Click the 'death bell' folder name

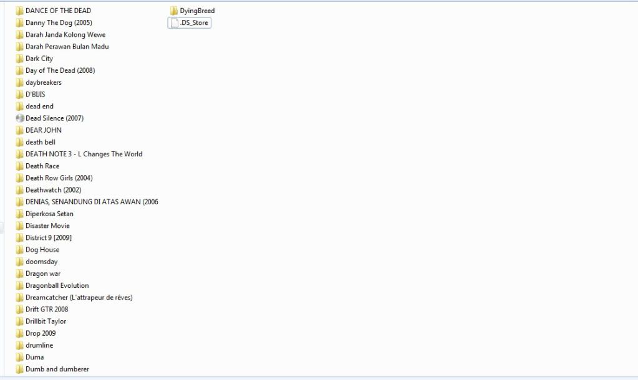tap(41, 142)
